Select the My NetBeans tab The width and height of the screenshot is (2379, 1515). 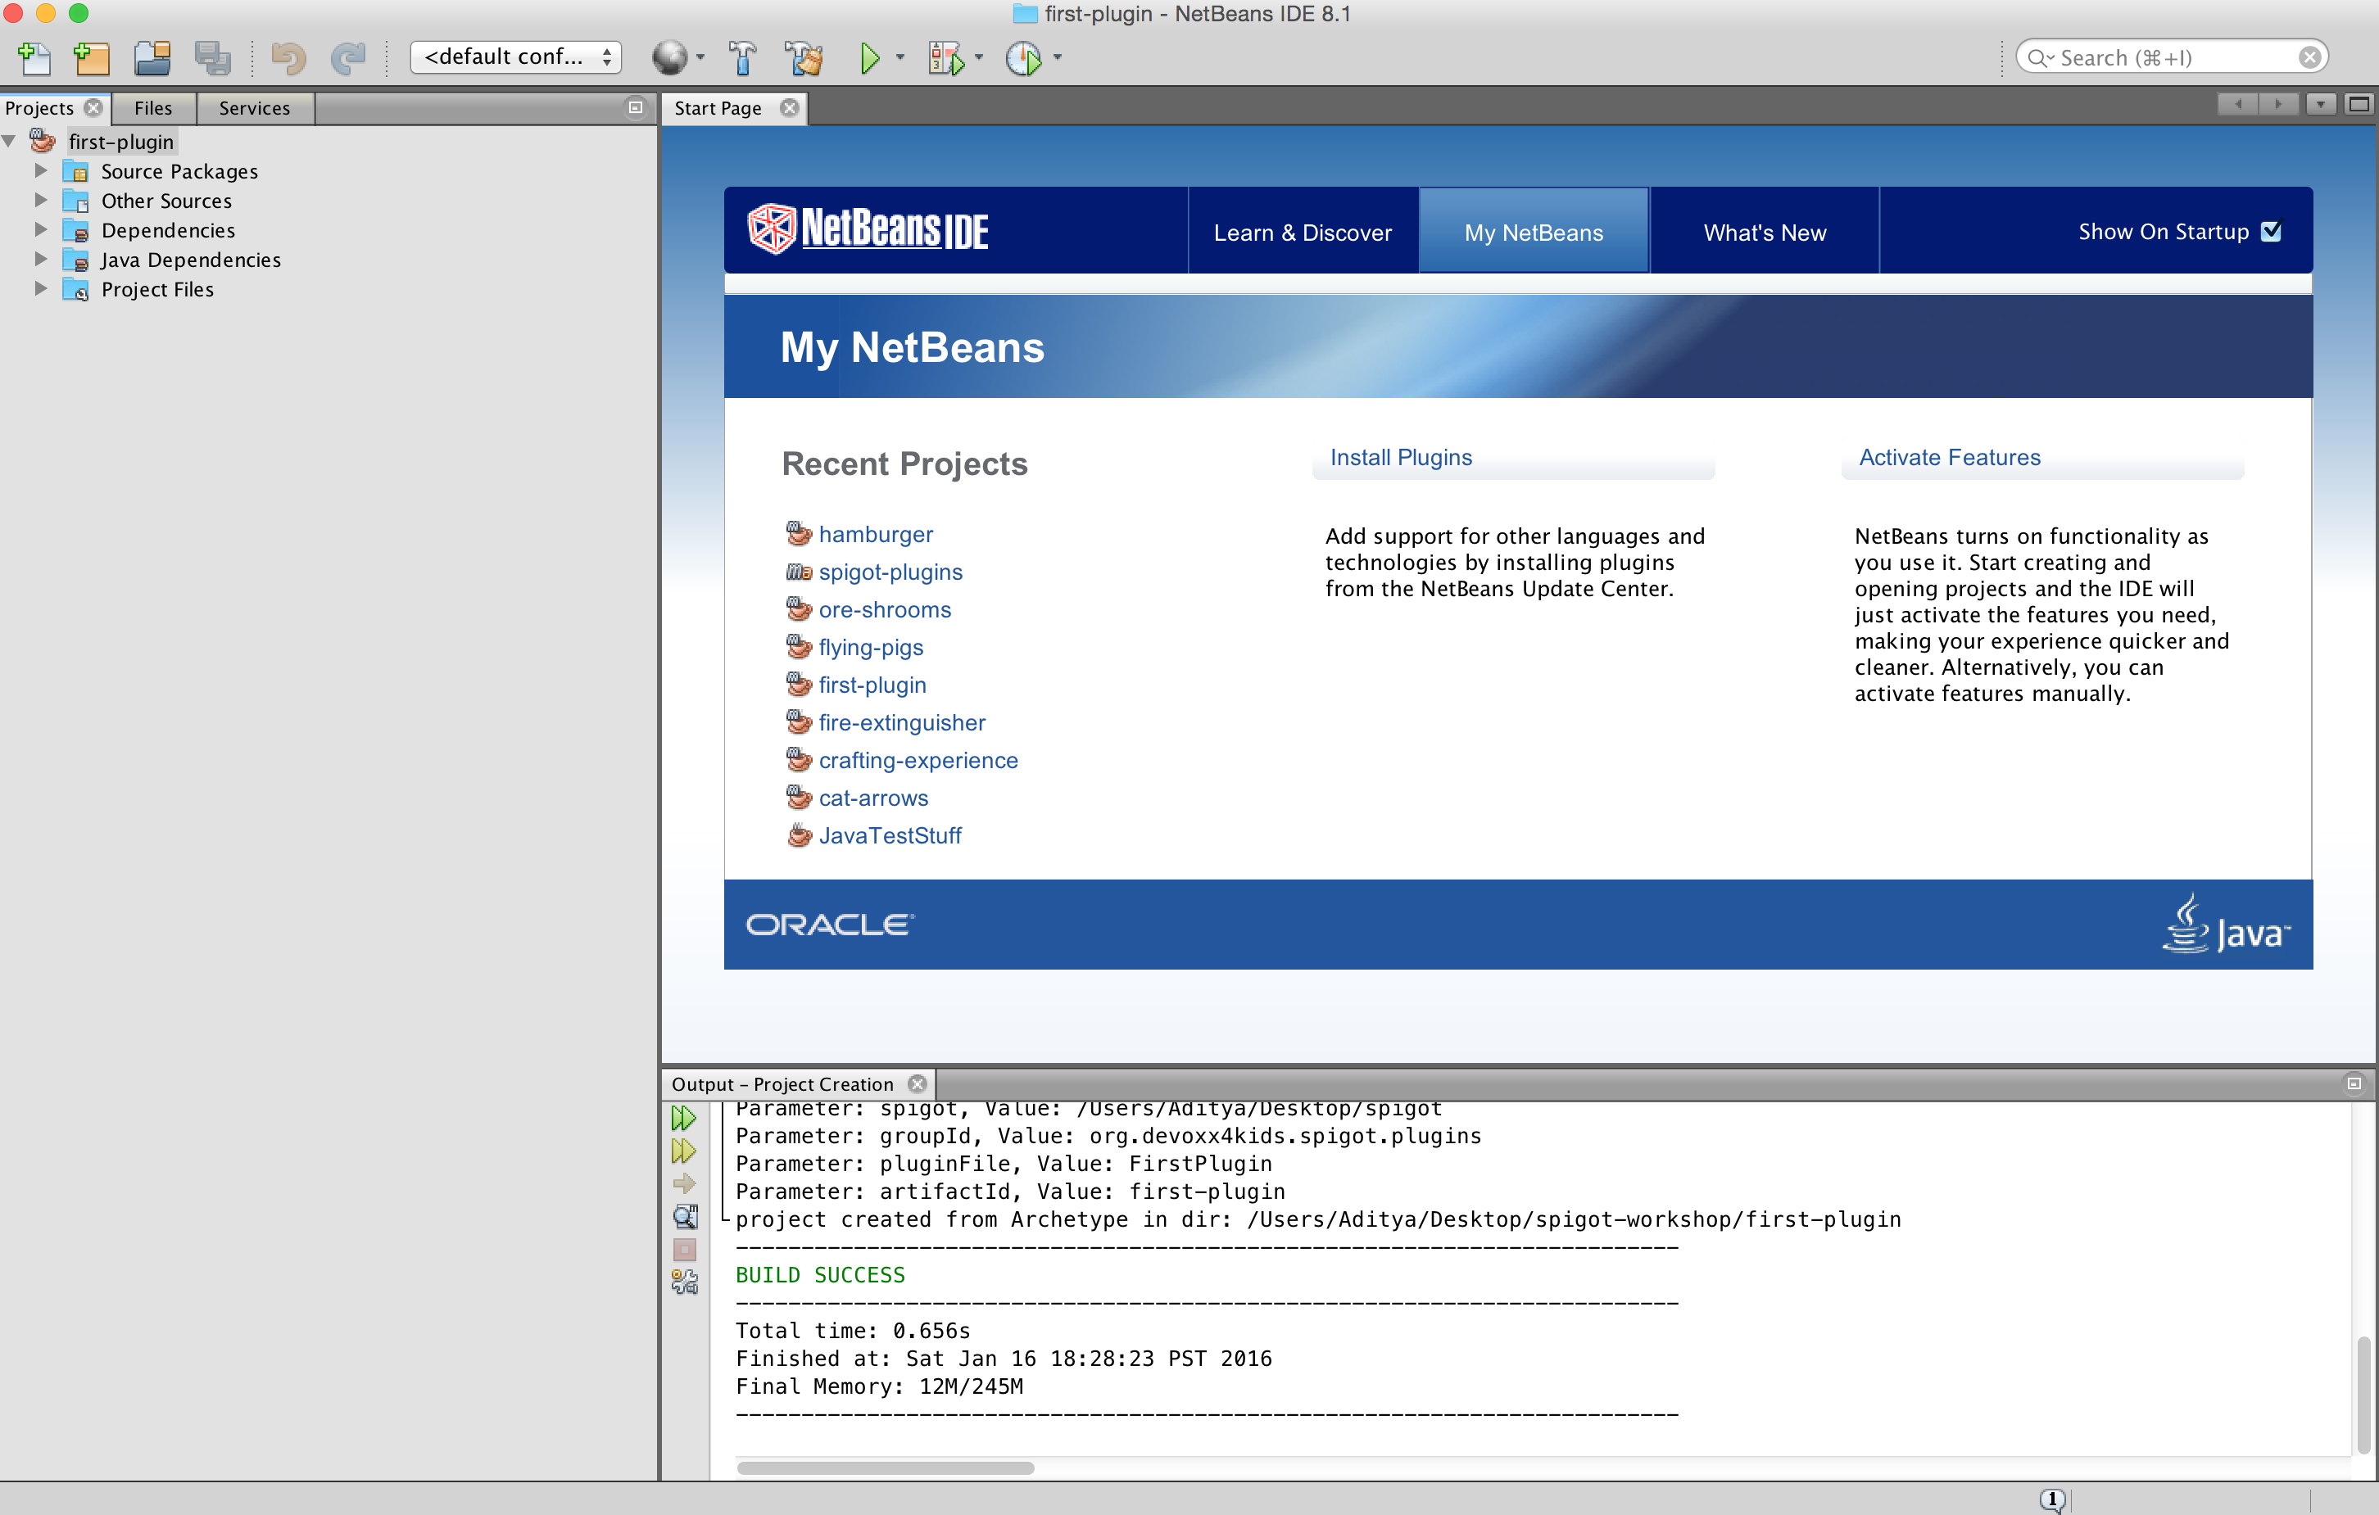click(1534, 232)
